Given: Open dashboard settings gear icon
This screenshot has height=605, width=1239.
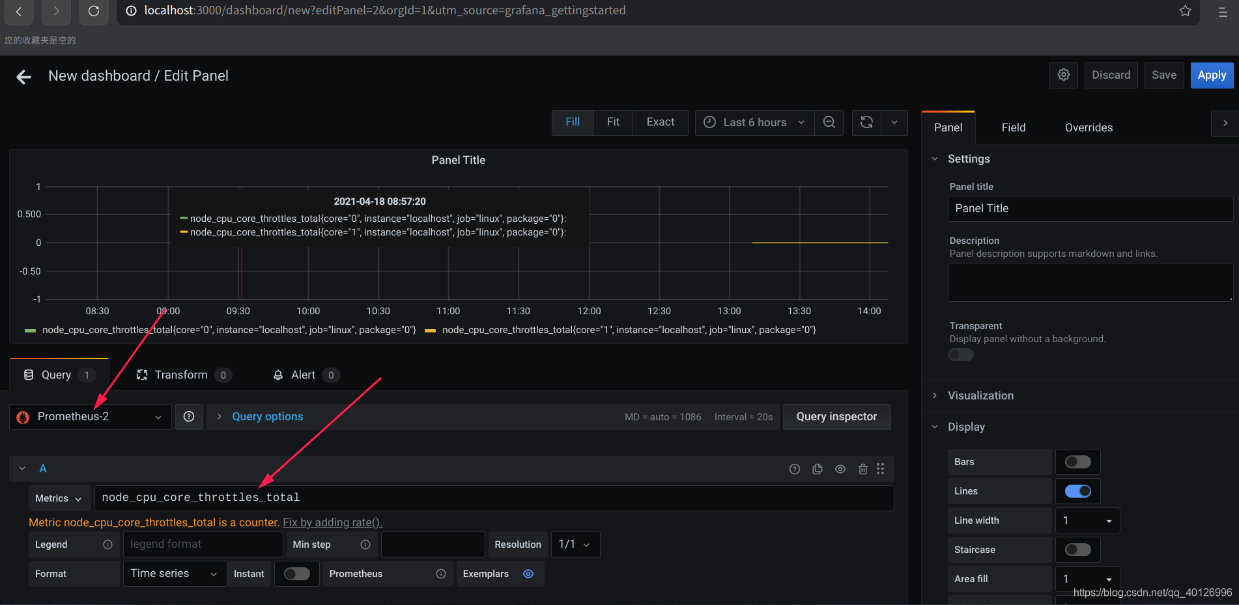Looking at the screenshot, I should [x=1063, y=75].
